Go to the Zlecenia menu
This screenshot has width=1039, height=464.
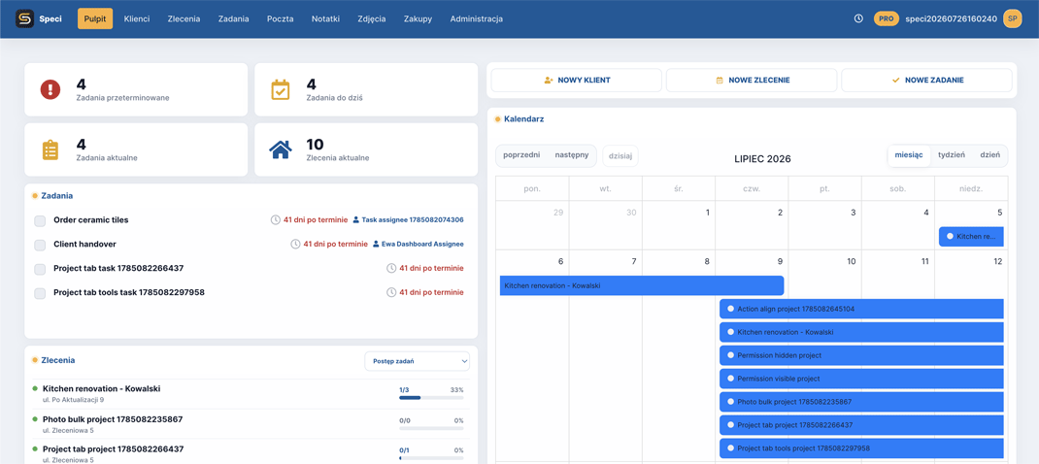pos(184,18)
